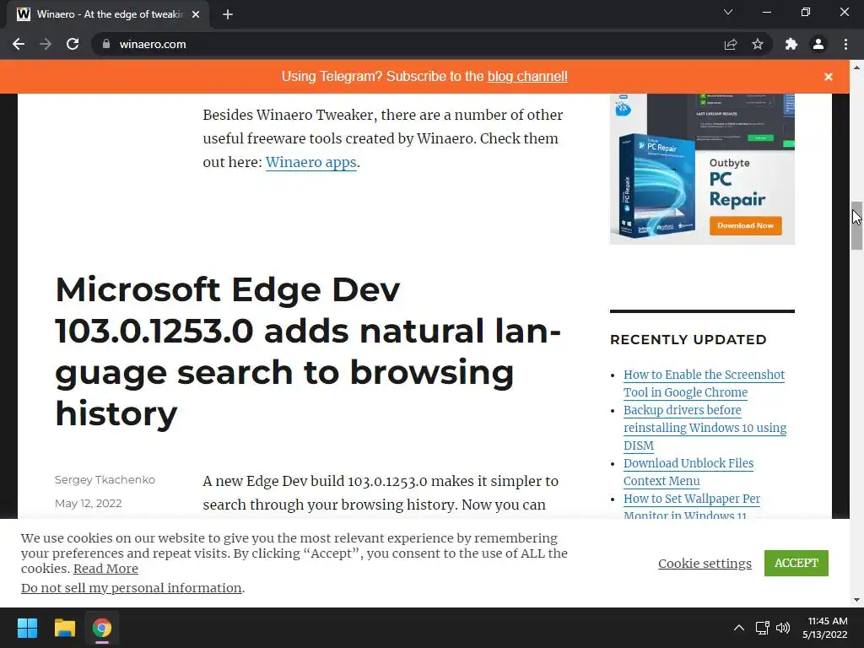Open Download Unblock Files Context Menu link
This screenshot has width=864, height=648.
pyautogui.click(x=688, y=472)
